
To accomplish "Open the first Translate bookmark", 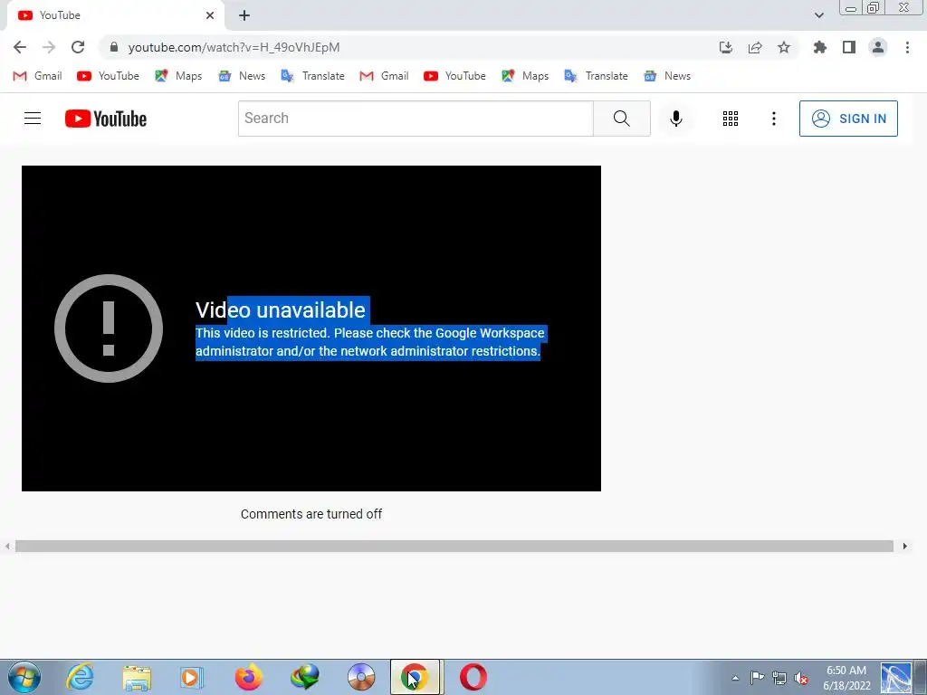I will pos(312,76).
